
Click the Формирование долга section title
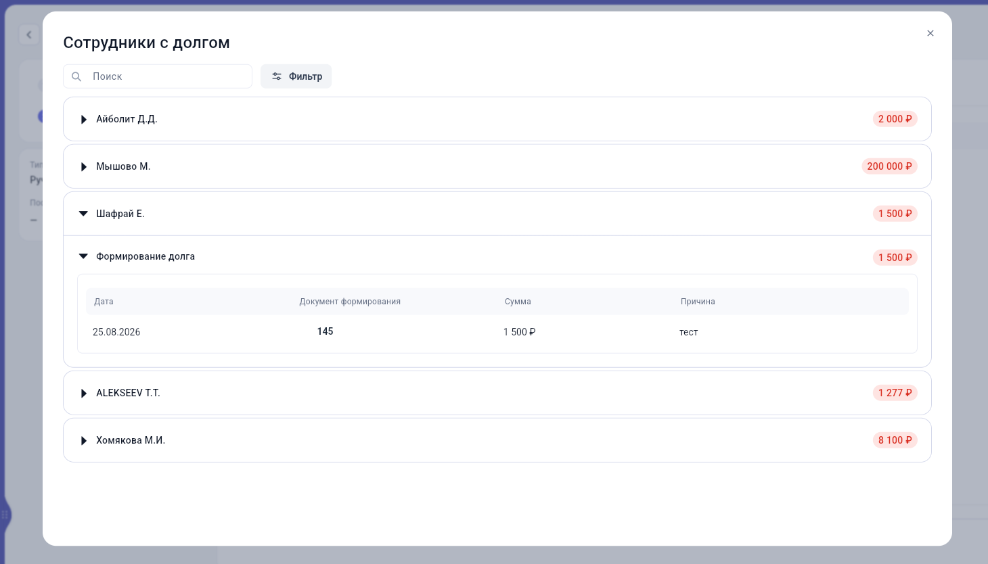click(x=145, y=256)
